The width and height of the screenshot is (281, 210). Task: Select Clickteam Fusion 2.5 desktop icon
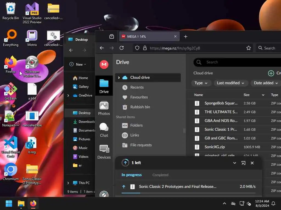[32, 66]
